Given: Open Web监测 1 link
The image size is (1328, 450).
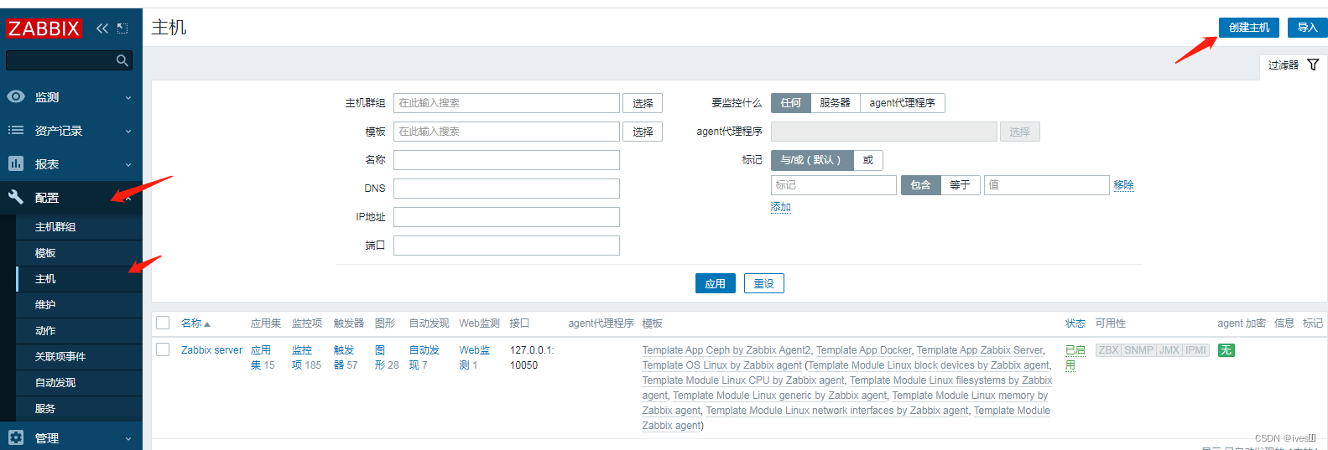Looking at the screenshot, I should click(x=474, y=358).
